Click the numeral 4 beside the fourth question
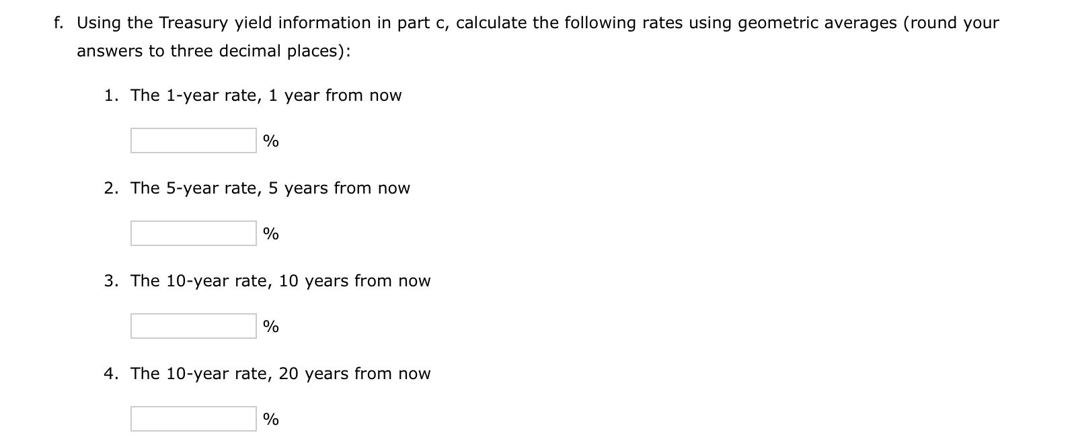Viewport: 1072px width, 445px height. [109, 374]
